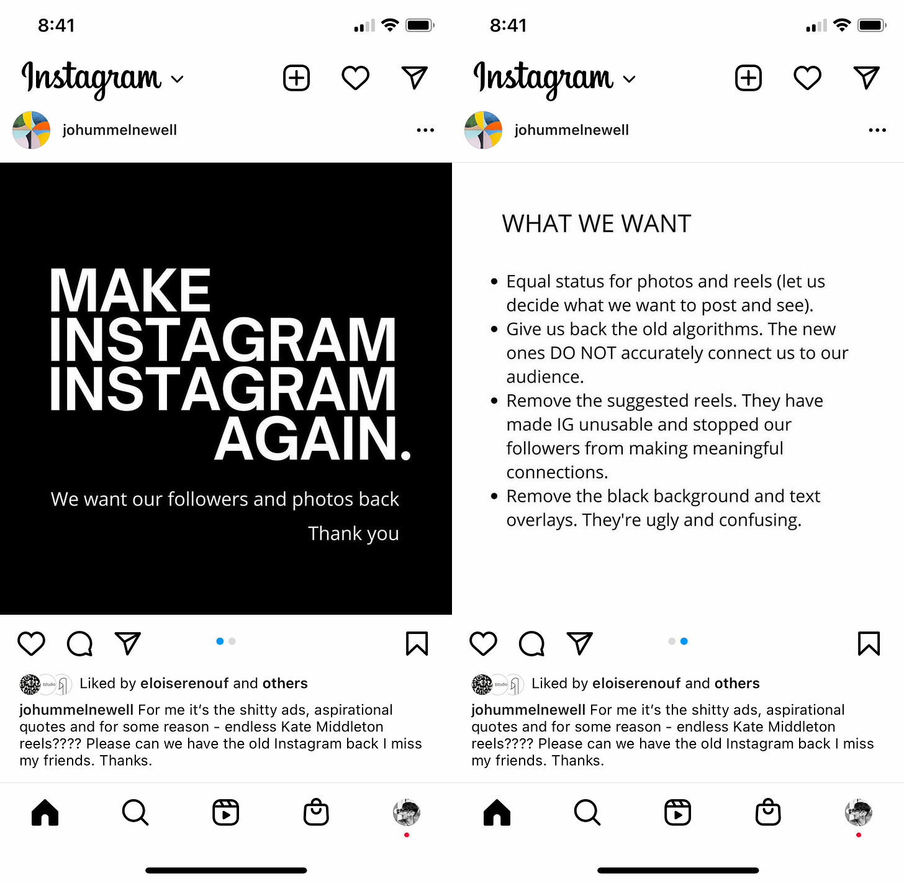This screenshot has width=904, height=883.
Task: Like the black Make Instagram Again post
Action: point(31,643)
